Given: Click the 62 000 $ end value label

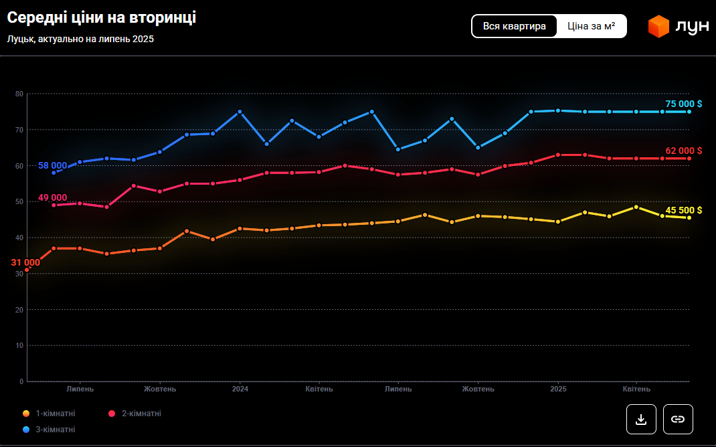Looking at the screenshot, I should [x=683, y=151].
